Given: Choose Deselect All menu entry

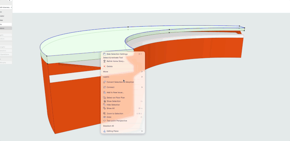Looking at the screenshot, I should pos(123,126).
